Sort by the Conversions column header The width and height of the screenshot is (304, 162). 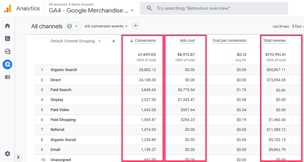(x=145, y=40)
